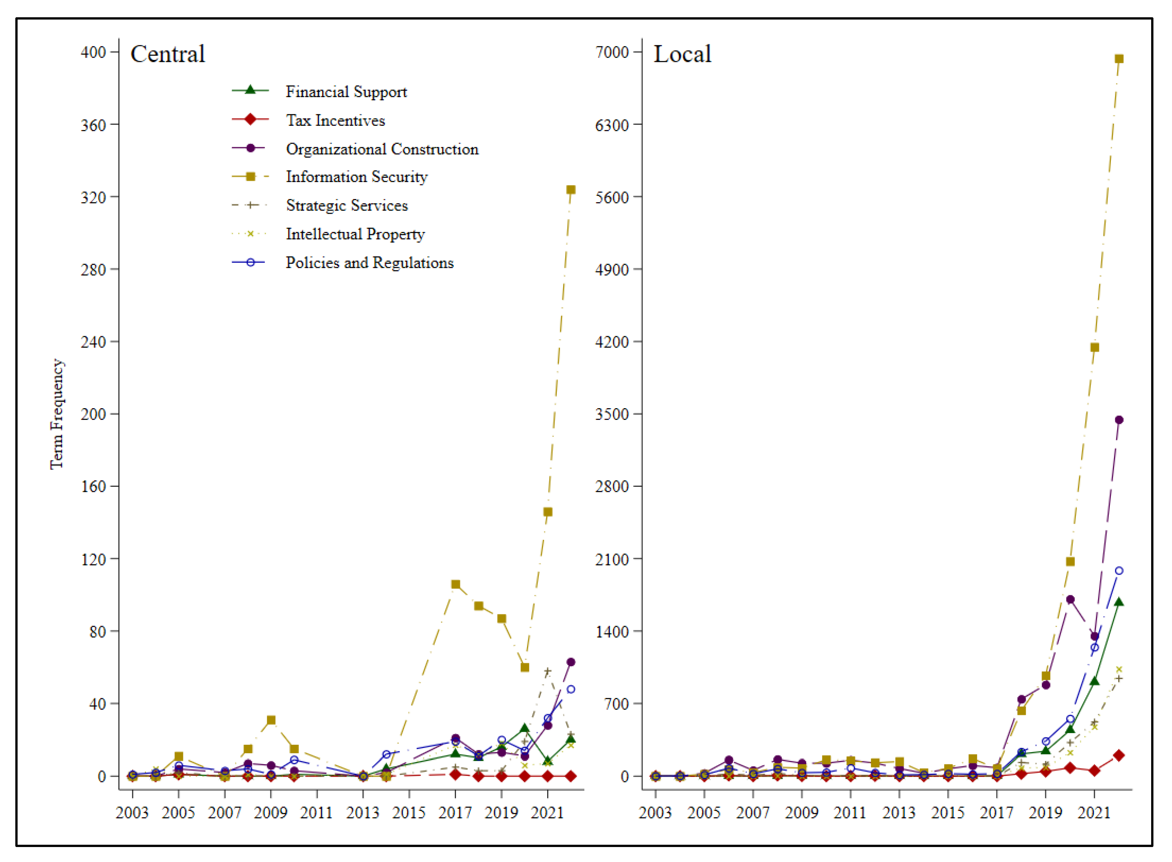
Task: Click the Information Security peak point in Local chart
Action: coord(1119,58)
